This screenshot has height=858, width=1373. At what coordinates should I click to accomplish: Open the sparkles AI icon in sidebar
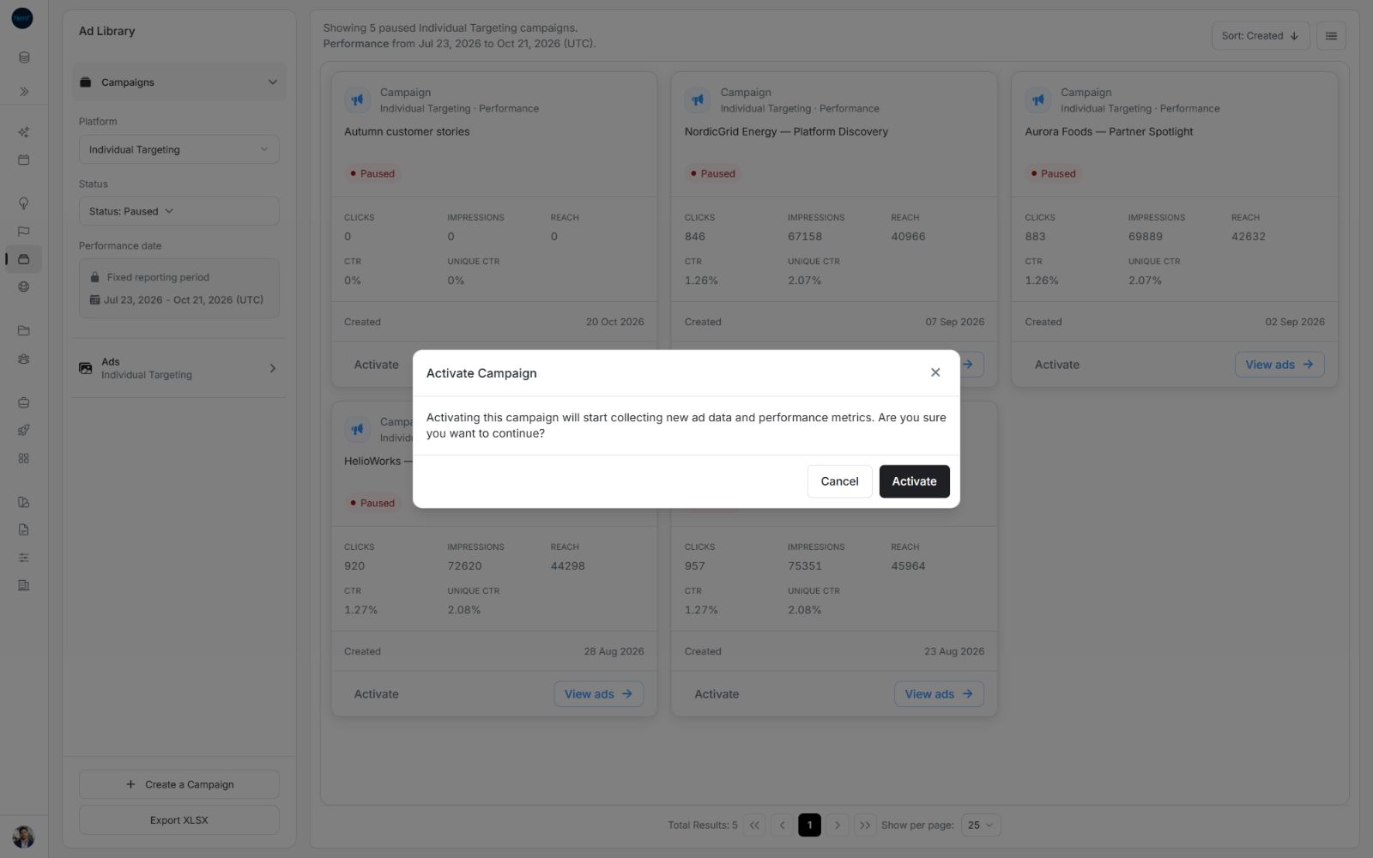24,132
